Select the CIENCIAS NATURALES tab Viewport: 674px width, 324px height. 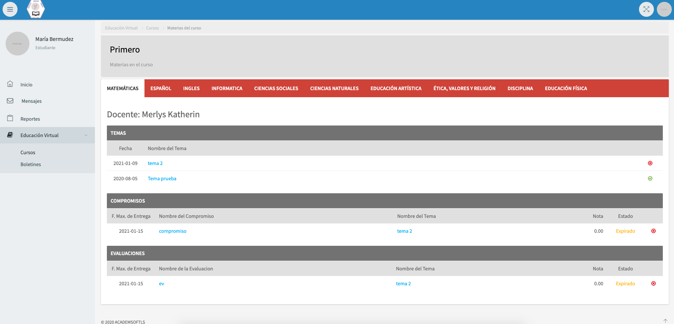(x=334, y=88)
